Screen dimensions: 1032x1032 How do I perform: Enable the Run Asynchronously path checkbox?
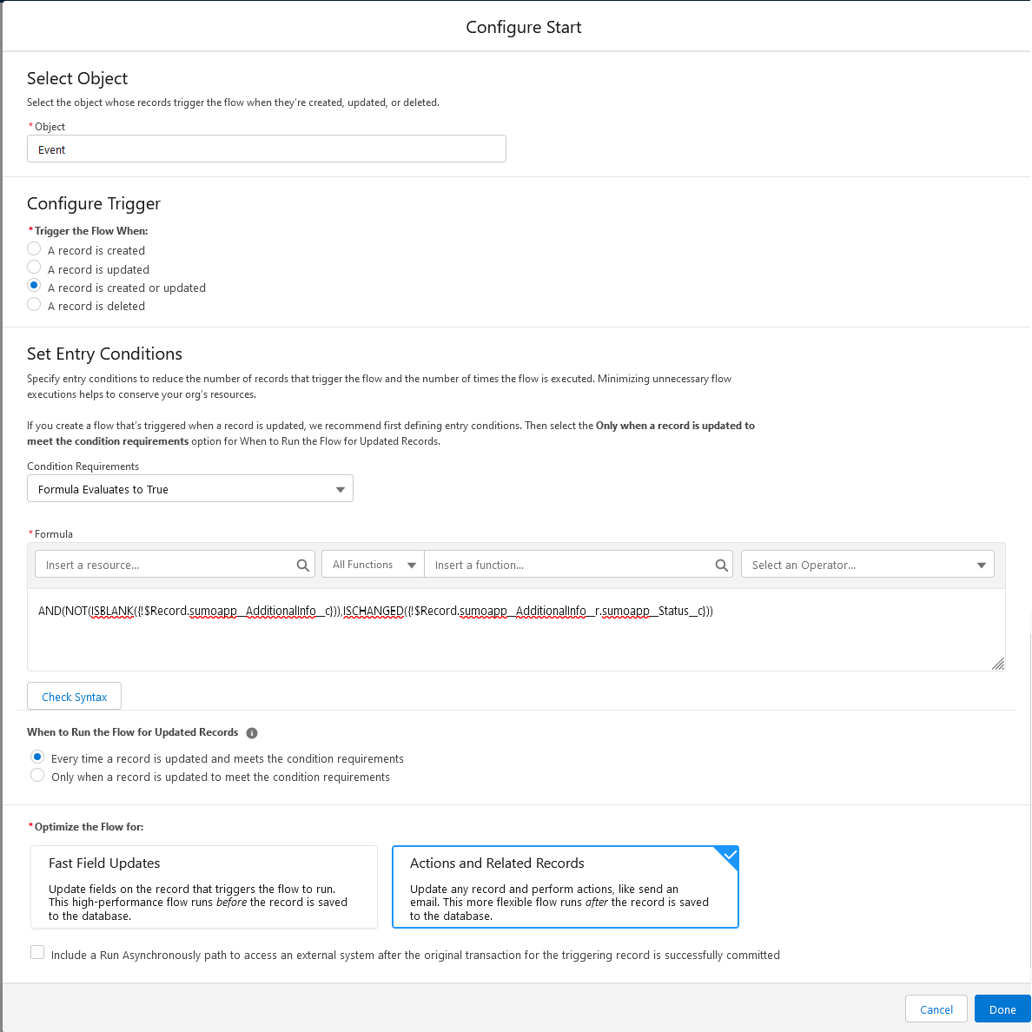37,953
